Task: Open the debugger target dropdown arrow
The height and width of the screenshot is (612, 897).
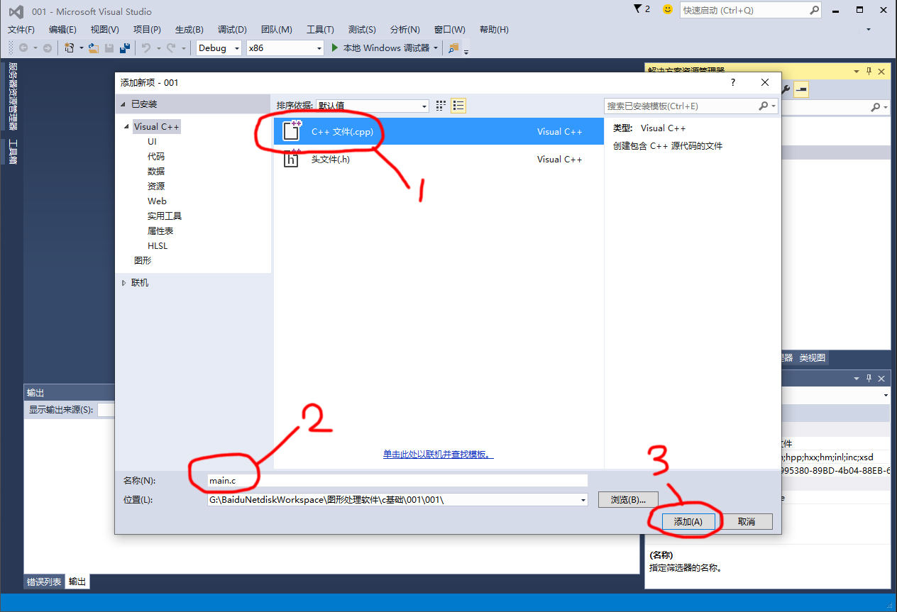Action: (435, 48)
